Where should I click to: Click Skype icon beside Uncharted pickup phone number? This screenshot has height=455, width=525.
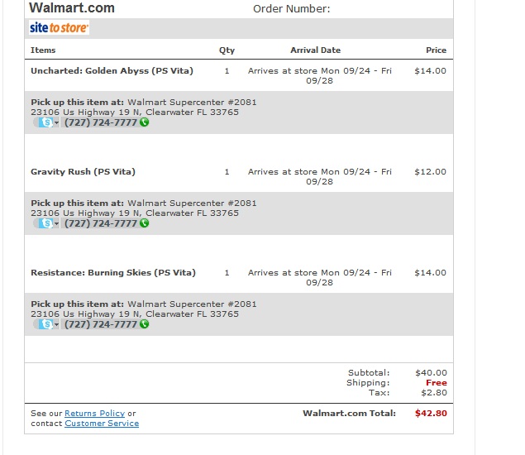point(46,122)
